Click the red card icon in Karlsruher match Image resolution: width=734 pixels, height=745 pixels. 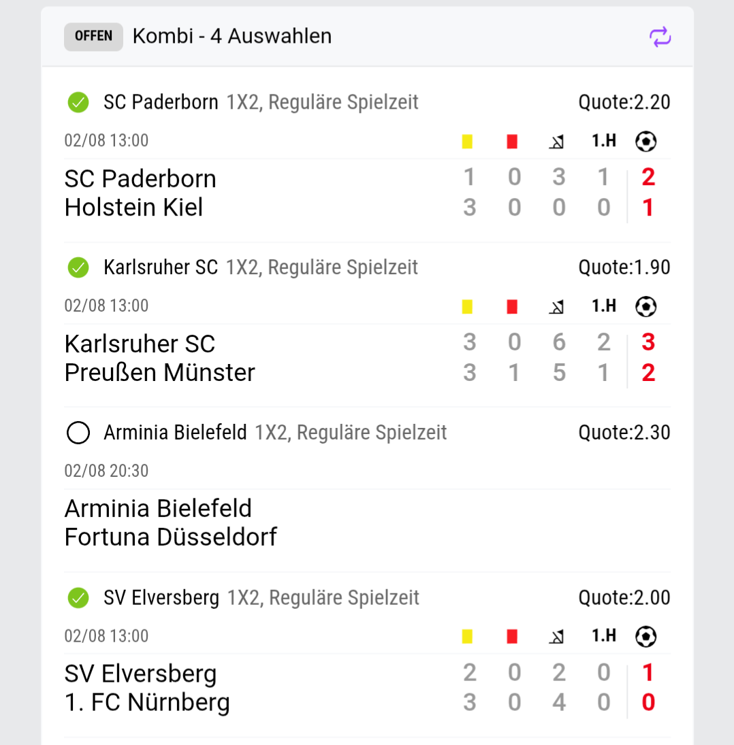[x=512, y=307]
